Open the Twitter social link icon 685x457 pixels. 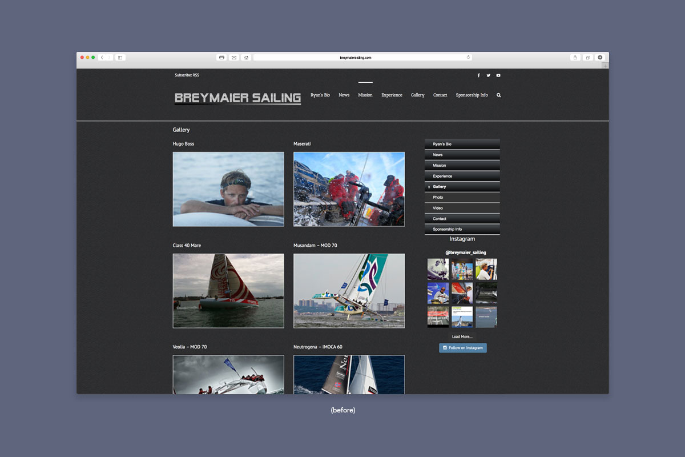pos(488,75)
